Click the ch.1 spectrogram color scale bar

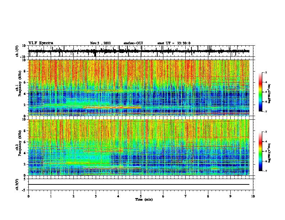pos(260,92)
